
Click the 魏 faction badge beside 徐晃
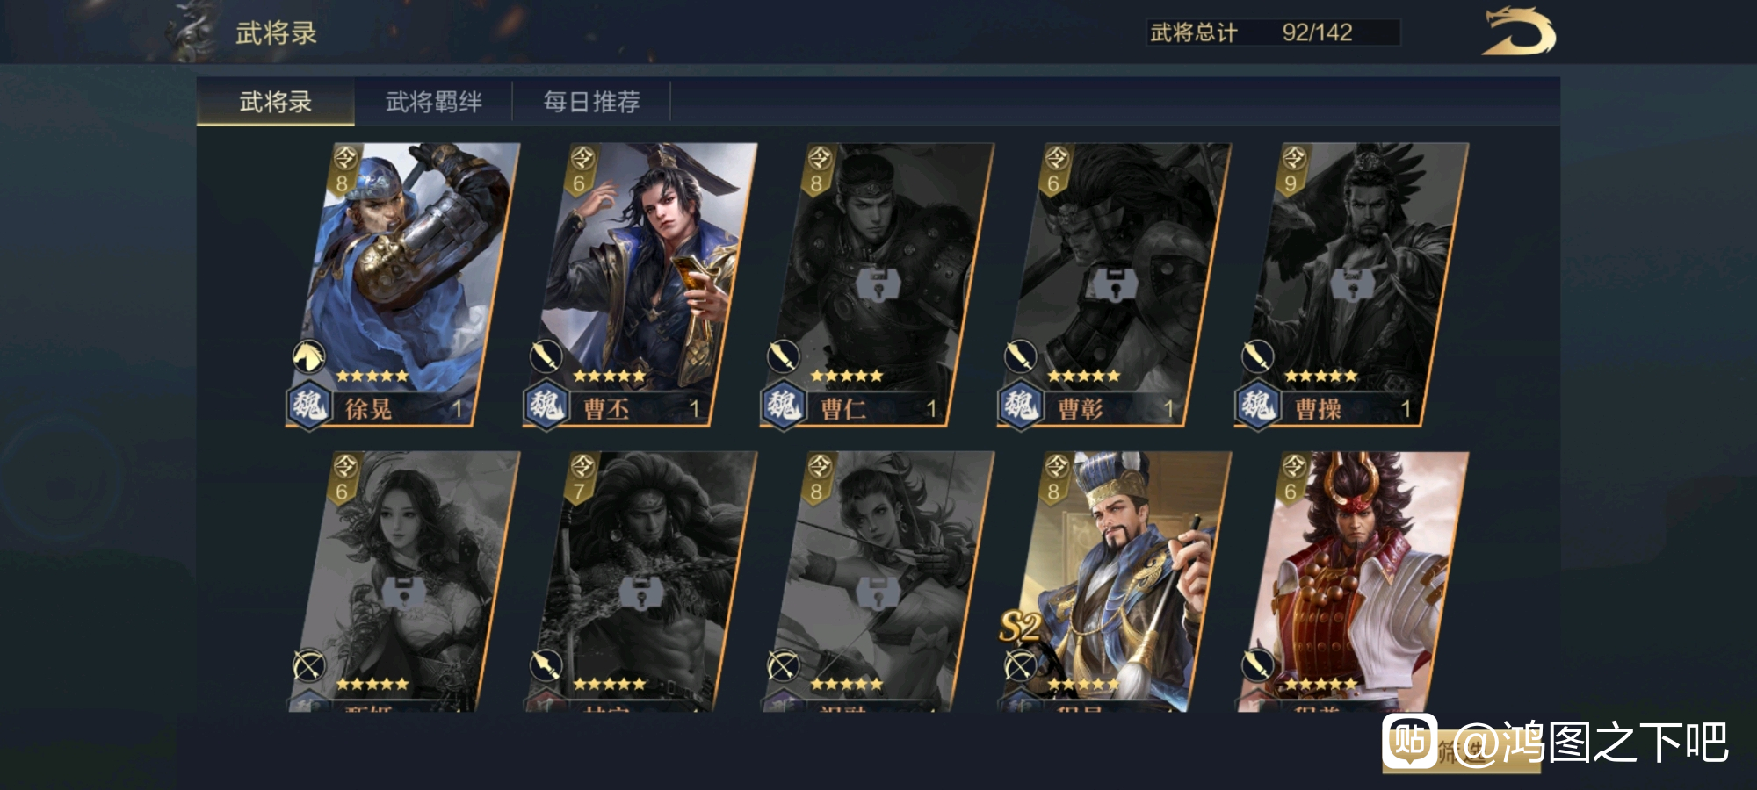[308, 406]
